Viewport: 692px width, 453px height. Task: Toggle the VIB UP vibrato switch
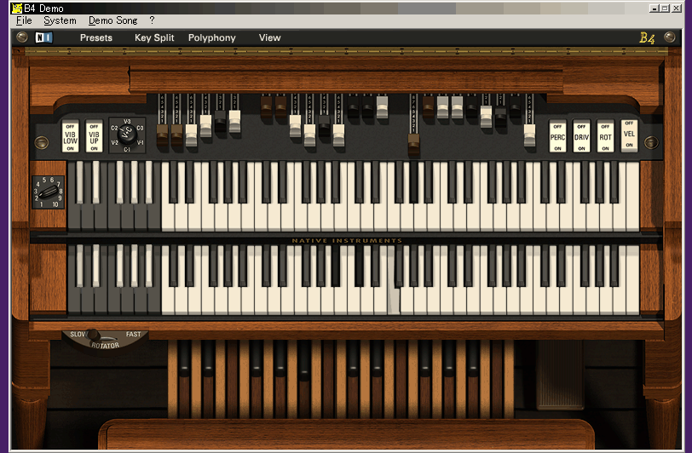click(x=94, y=137)
